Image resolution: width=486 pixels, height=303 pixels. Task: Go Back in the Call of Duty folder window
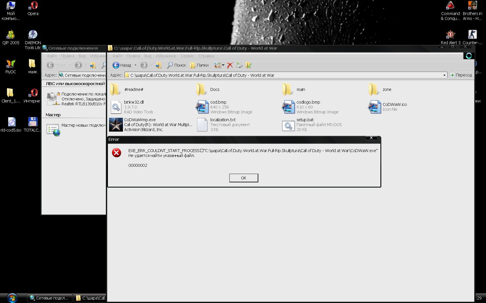122,65
